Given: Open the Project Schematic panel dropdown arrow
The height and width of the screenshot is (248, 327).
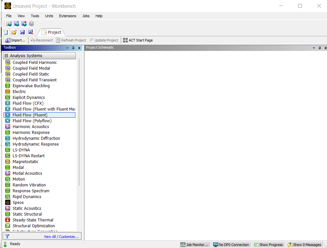Looking at the screenshot, I should [314, 48].
